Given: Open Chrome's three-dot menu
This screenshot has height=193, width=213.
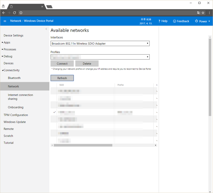Looking at the screenshot, I should (209, 13).
